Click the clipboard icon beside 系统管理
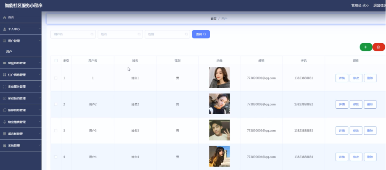 pos(5,145)
